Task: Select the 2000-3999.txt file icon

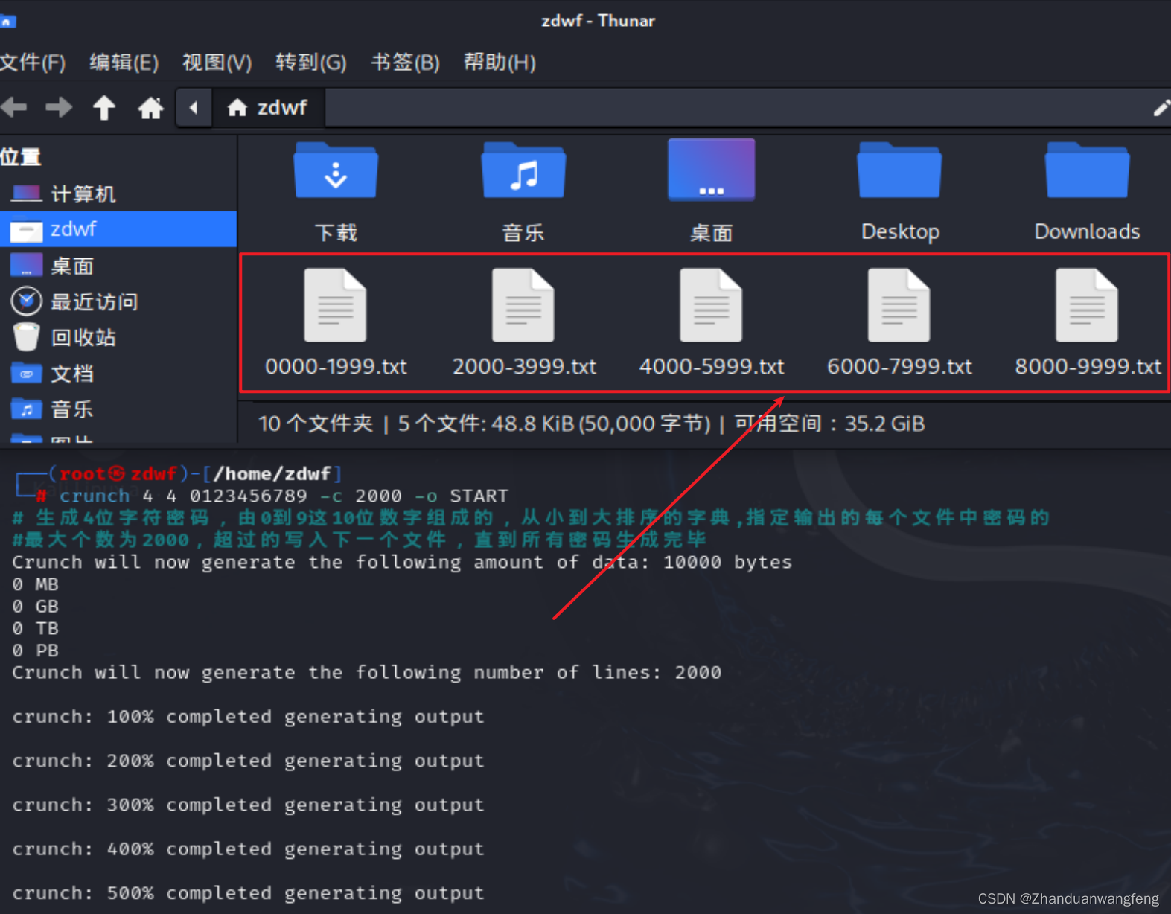Action: point(523,305)
